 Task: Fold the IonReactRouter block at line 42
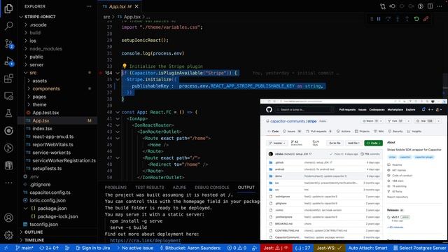[118, 125]
